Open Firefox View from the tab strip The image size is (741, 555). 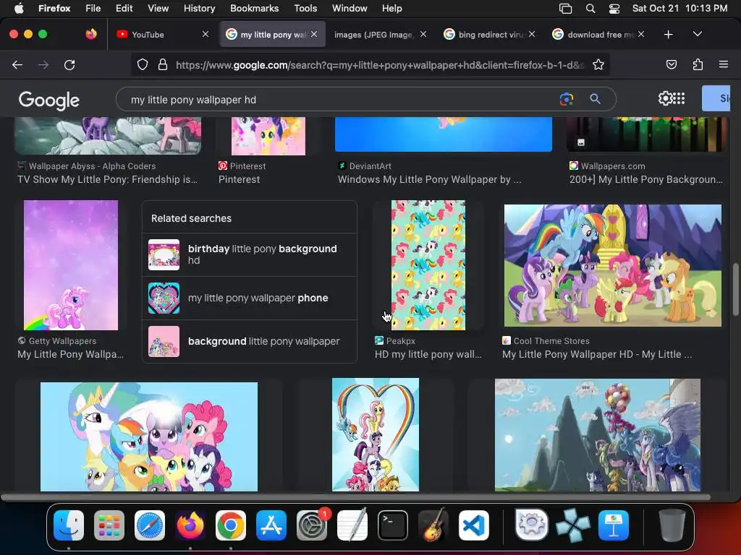91,34
